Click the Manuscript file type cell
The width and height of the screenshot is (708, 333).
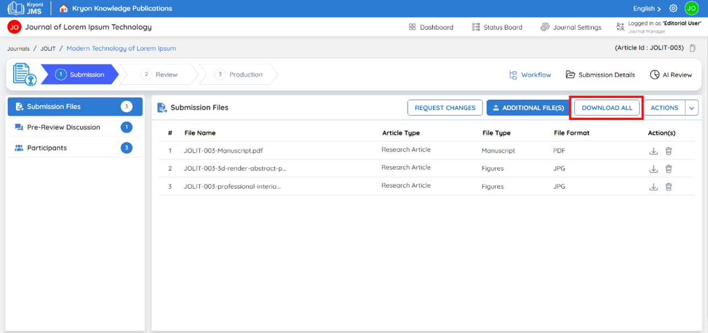point(498,151)
